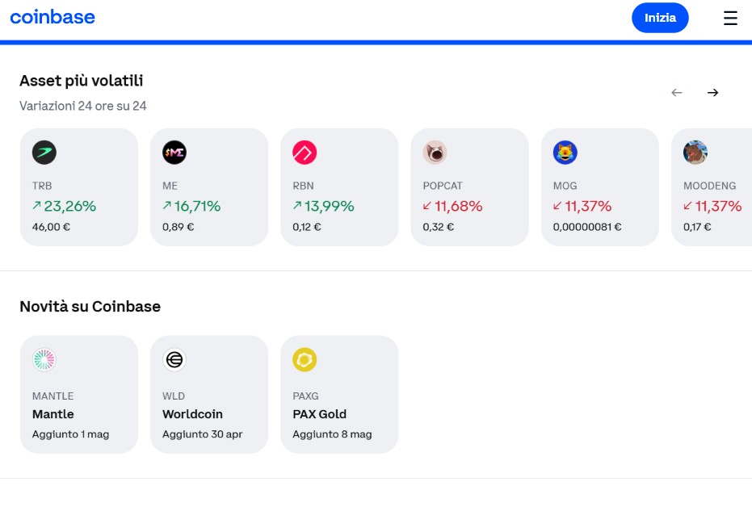Click the RBN red coin icon
The width and height of the screenshot is (752, 507).
pos(305,153)
